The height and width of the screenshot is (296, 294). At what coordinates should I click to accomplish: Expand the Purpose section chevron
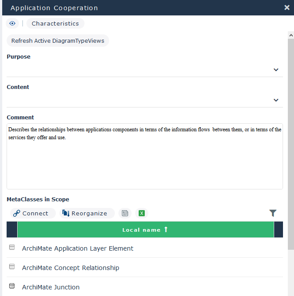tap(276, 70)
